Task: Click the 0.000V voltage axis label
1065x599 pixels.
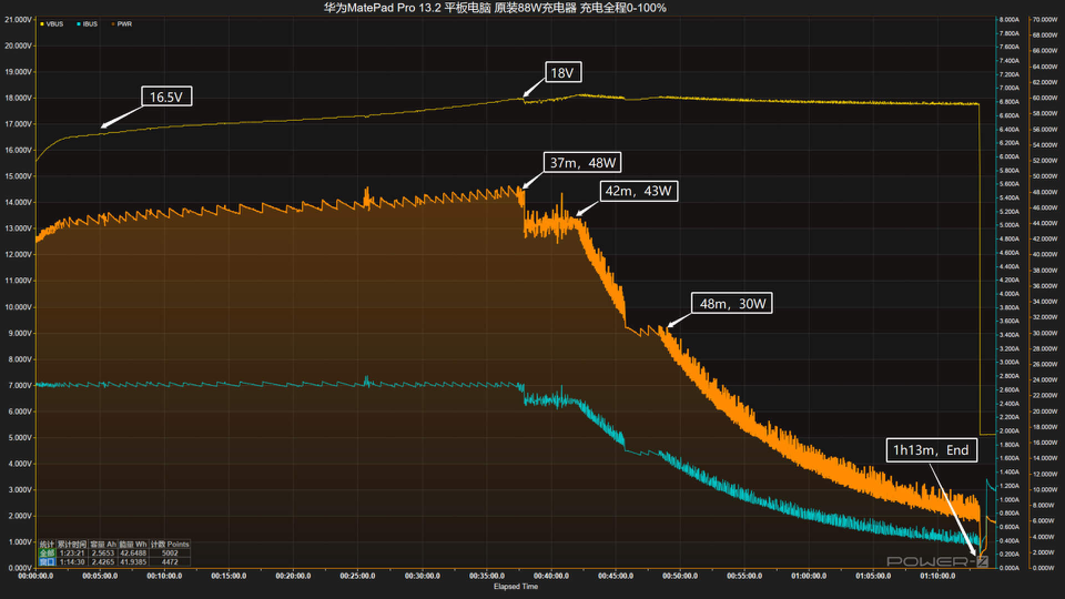Action: 19,567
